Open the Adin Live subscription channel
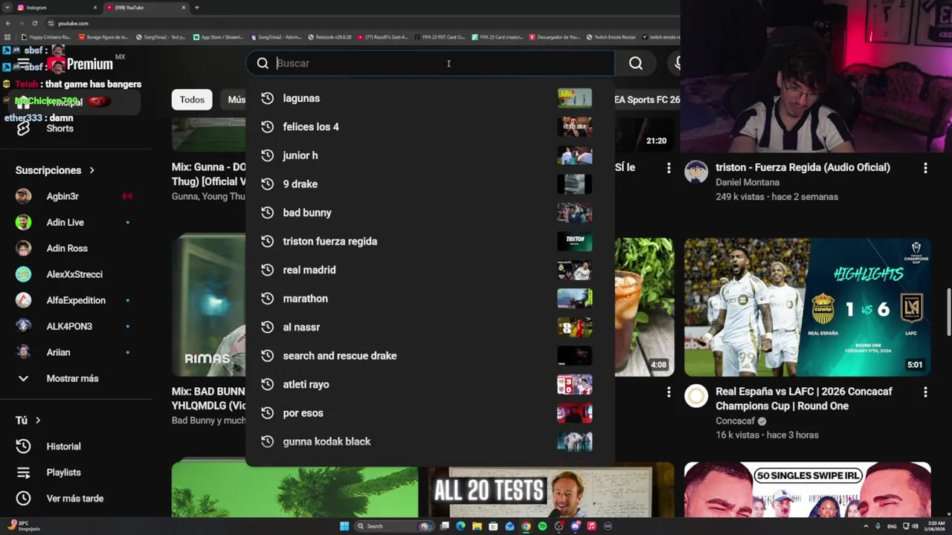Image resolution: width=952 pixels, height=535 pixels. click(65, 222)
